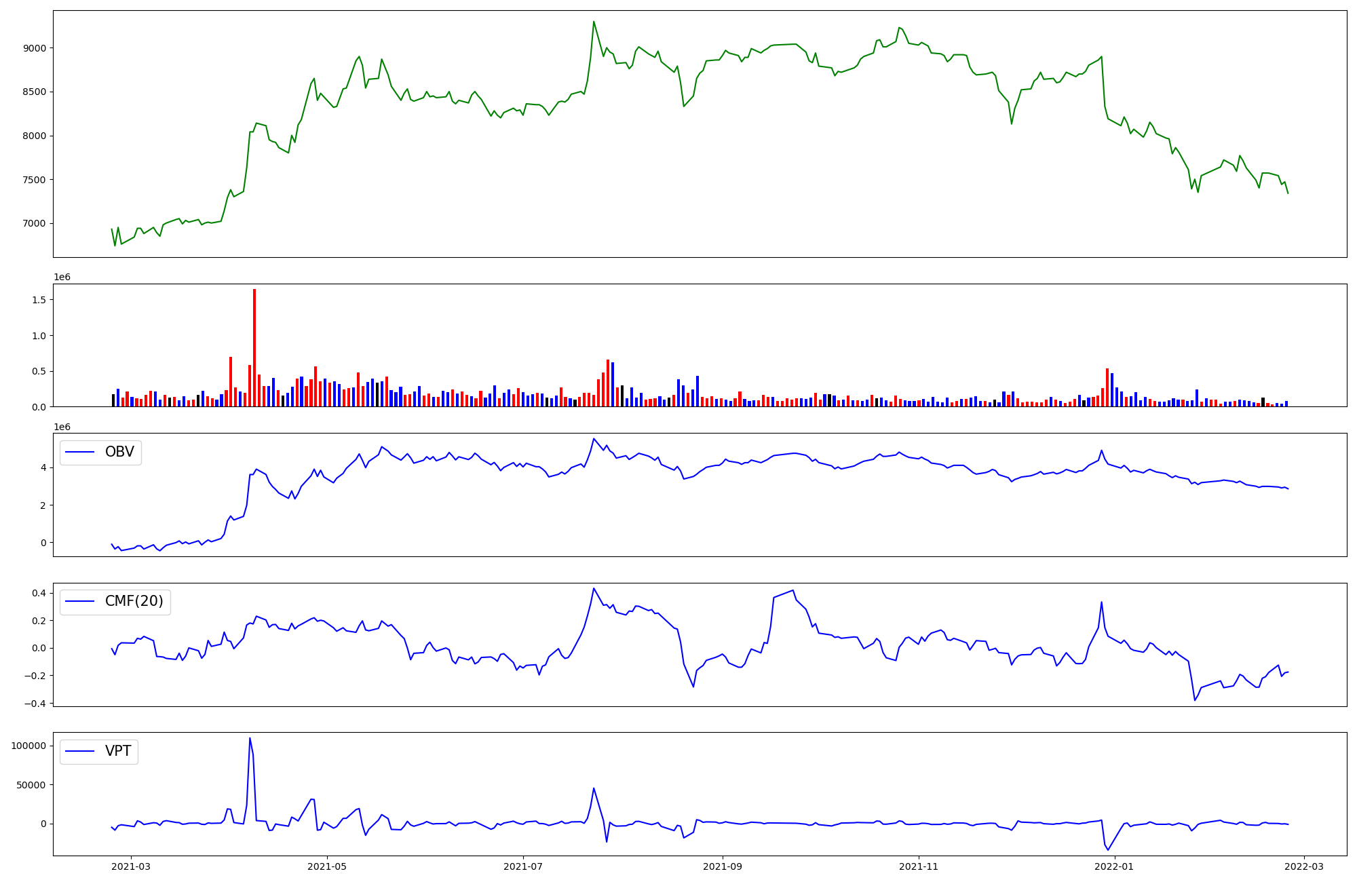The width and height of the screenshot is (1357, 882).
Task: Click the 2022-03 x-axis date label
Action: [1304, 866]
